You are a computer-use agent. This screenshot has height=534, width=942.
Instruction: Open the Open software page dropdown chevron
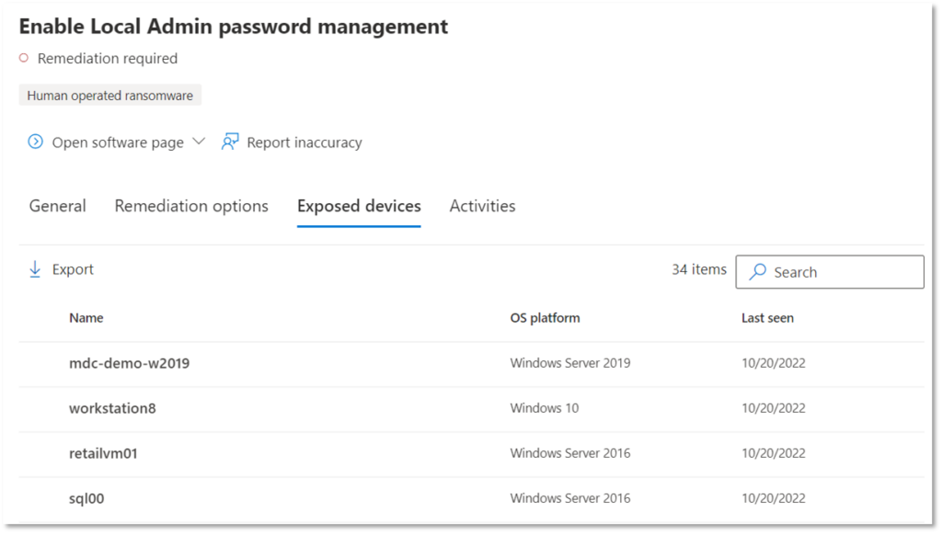tap(199, 142)
